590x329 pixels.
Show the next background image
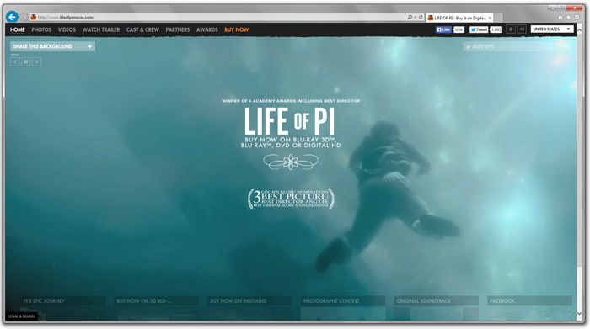coord(36,61)
